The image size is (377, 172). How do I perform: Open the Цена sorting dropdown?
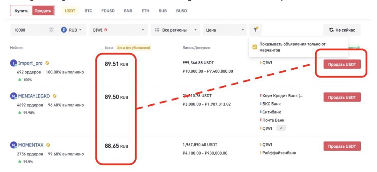225,30
